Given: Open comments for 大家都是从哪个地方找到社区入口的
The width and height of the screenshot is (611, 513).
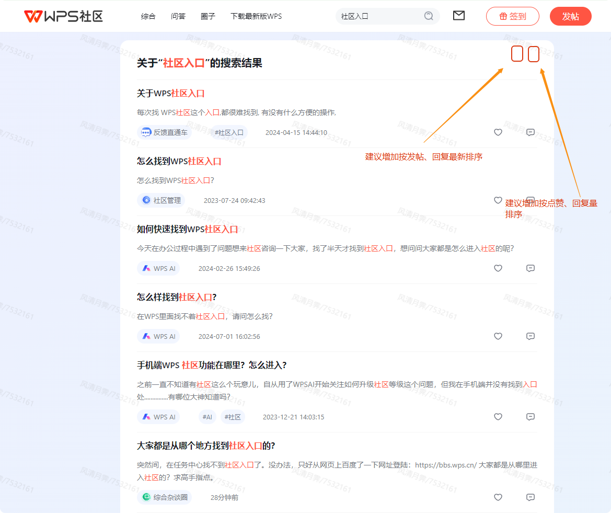Looking at the screenshot, I should point(531,497).
